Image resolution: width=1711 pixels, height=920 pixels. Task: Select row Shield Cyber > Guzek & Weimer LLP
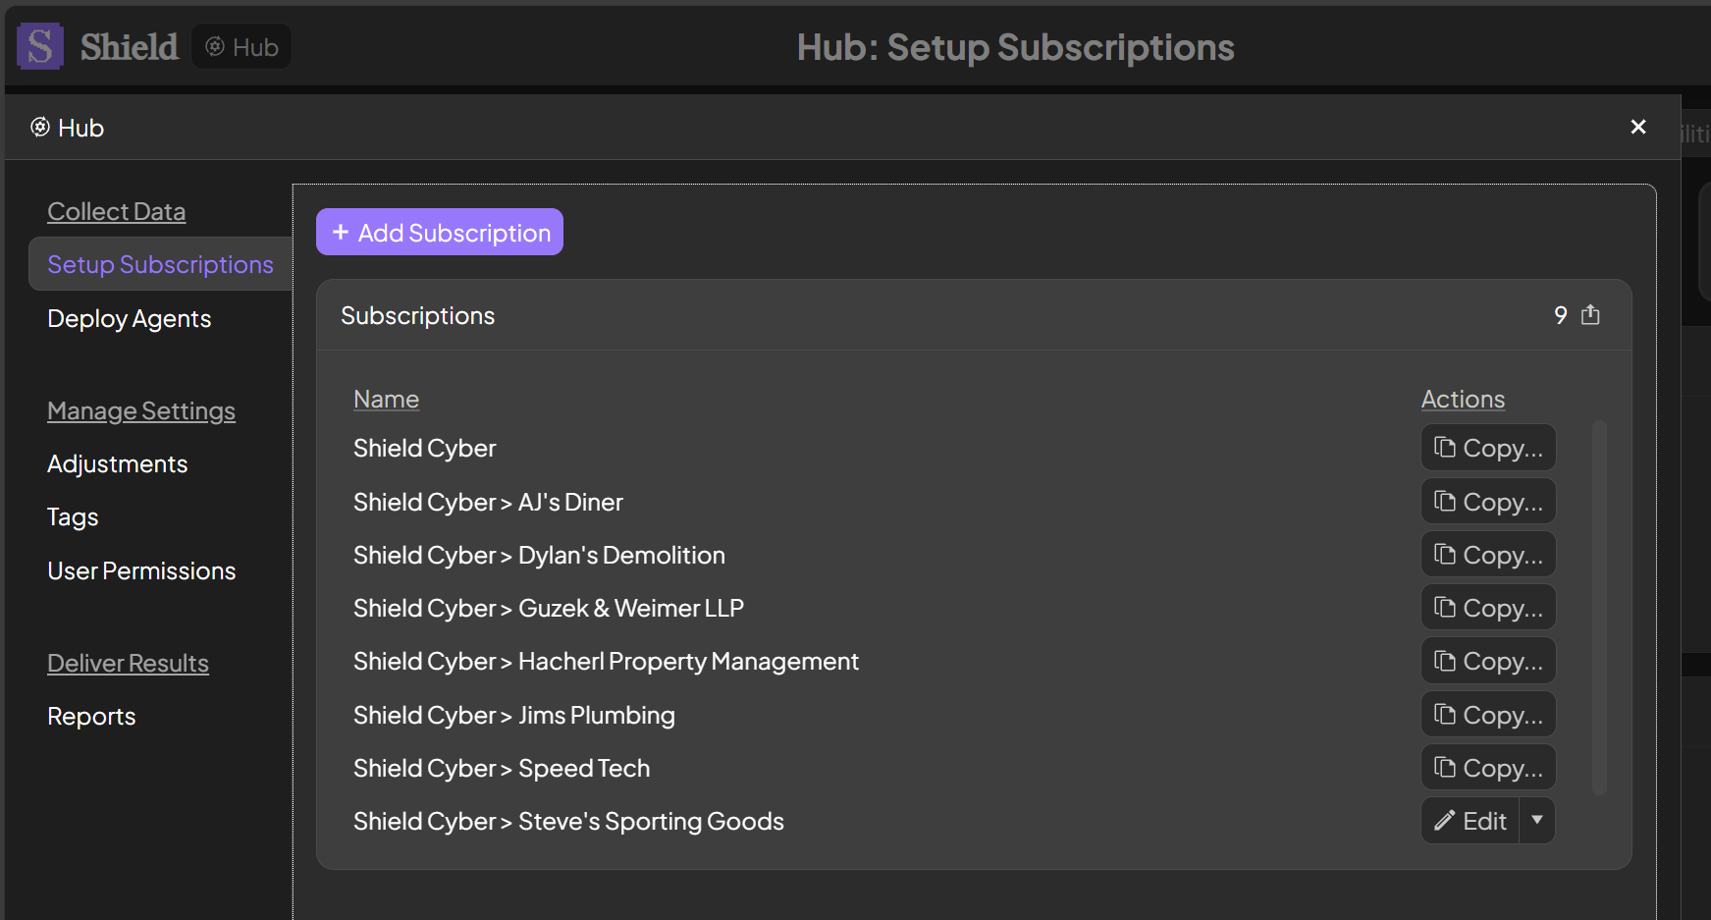click(549, 608)
